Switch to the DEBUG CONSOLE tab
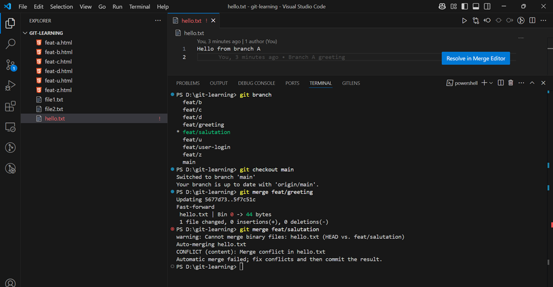 pyautogui.click(x=256, y=83)
